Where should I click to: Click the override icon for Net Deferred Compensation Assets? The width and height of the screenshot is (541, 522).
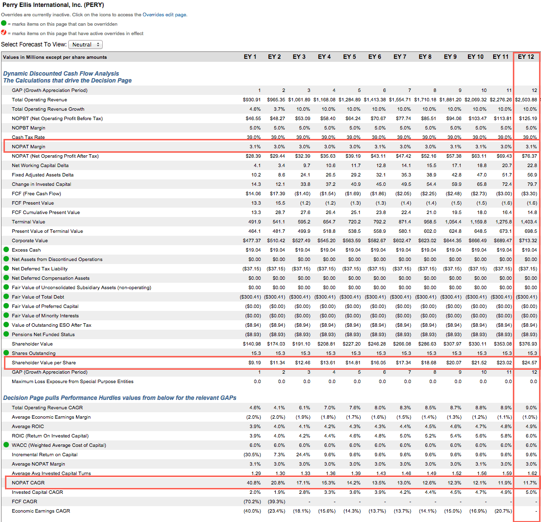(x=6, y=278)
